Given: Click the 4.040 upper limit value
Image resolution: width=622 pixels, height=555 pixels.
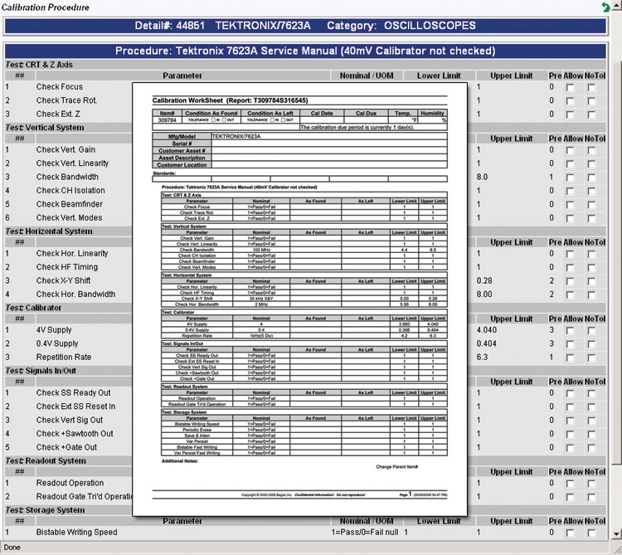Looking at the screenshot, I should click(x=487, y=330).
